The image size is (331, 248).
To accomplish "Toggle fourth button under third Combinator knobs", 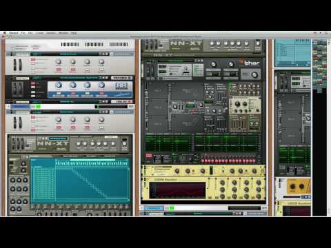I will coord(101,127).
